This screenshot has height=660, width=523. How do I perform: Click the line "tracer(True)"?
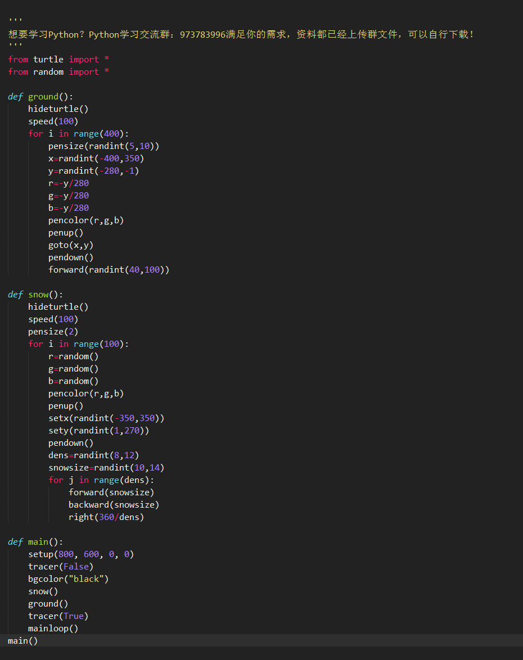(x=58, y=616)
